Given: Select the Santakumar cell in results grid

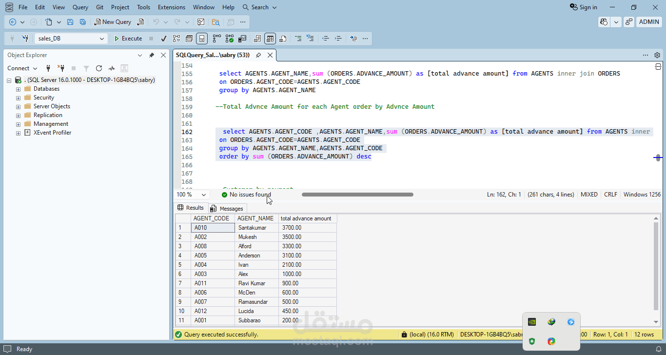Looking at the screenshot, I should [256, 228].
